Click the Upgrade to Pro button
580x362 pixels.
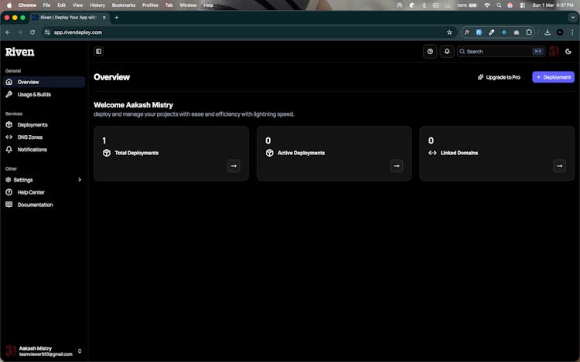pyautogui.click(x=499, y=77)
